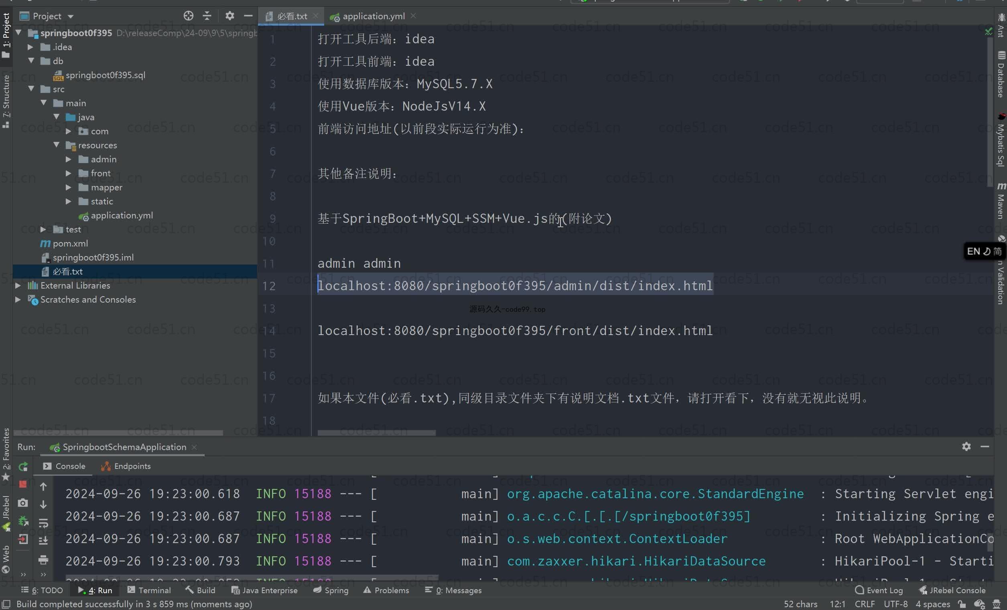Open the Spring tool window
This screenshot has width=1007, height=610.
[x=331, y=590]
